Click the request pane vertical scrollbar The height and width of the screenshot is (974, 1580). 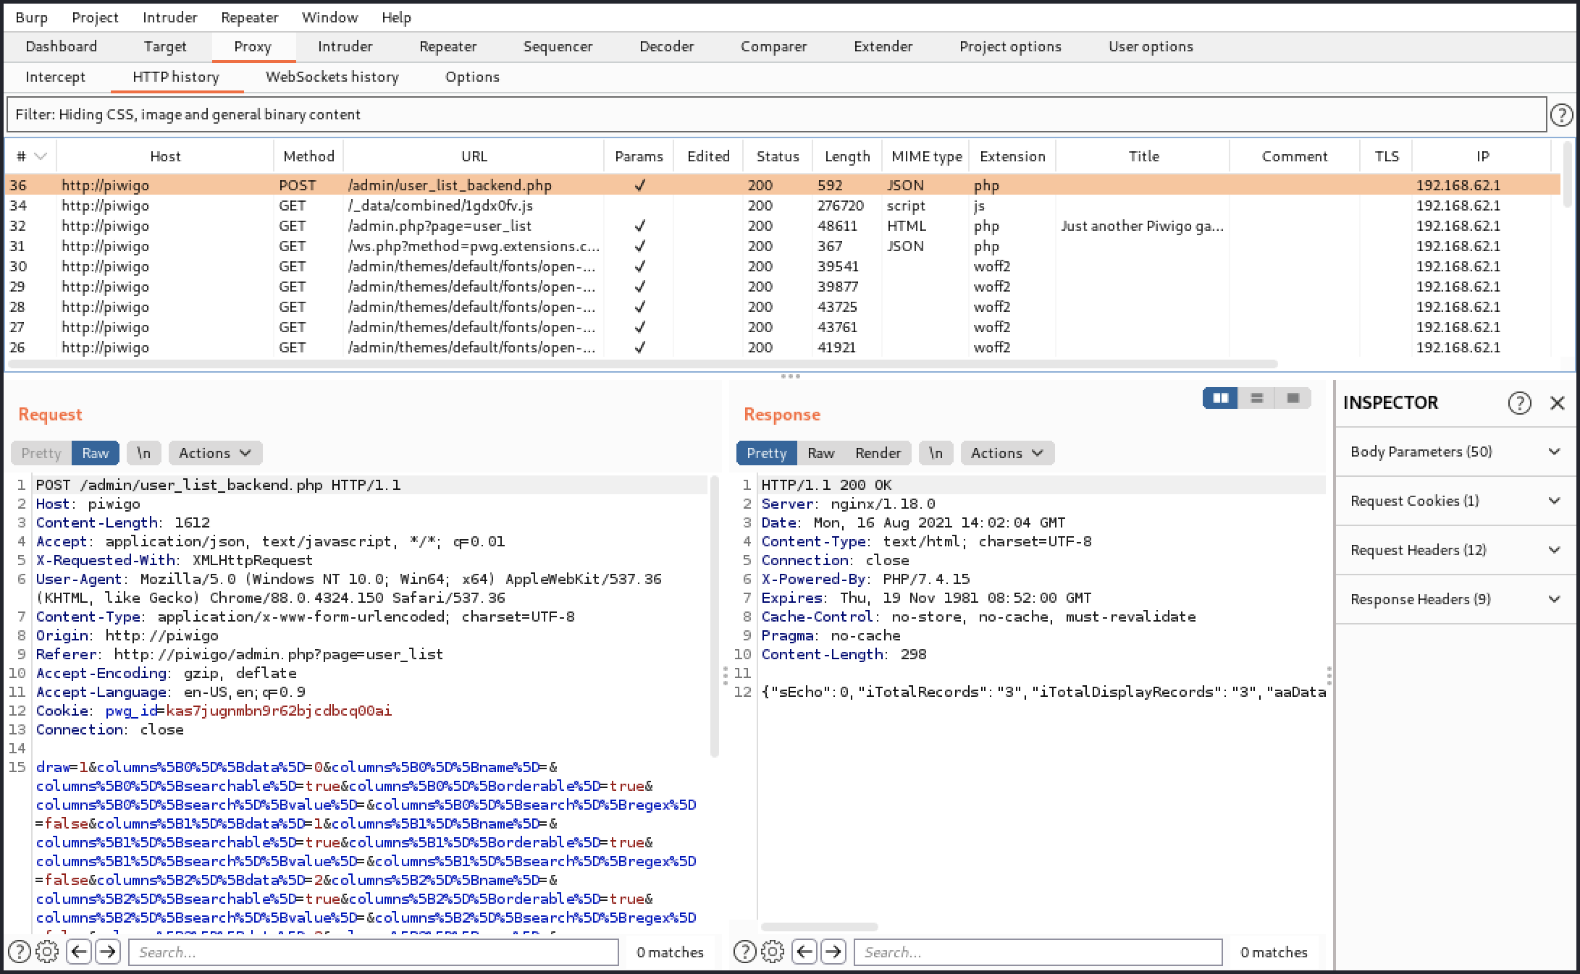point(714,615)
